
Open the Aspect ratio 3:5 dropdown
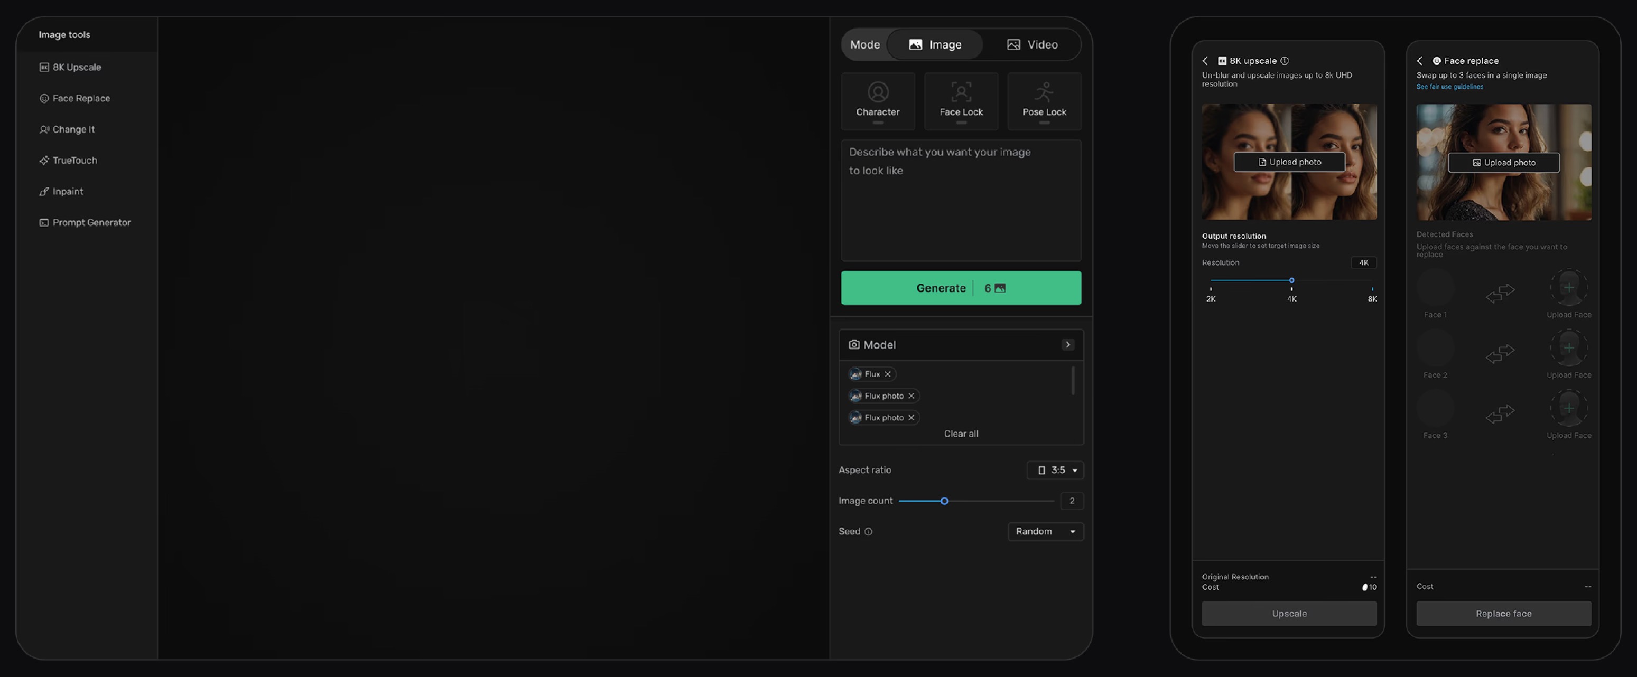point(1055,471)
